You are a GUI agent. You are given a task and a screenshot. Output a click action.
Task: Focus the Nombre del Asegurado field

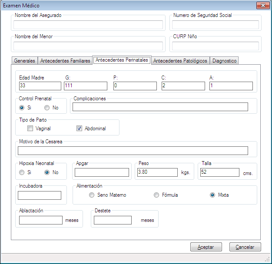(x=88, y=25)
